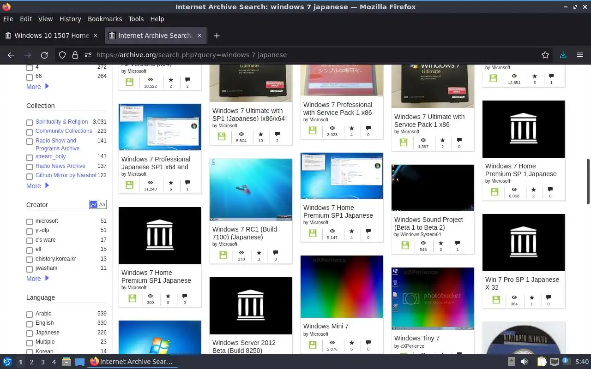Open the shield tracking protection icon
This screenshot has height=369, width=591.
[62, 55]
